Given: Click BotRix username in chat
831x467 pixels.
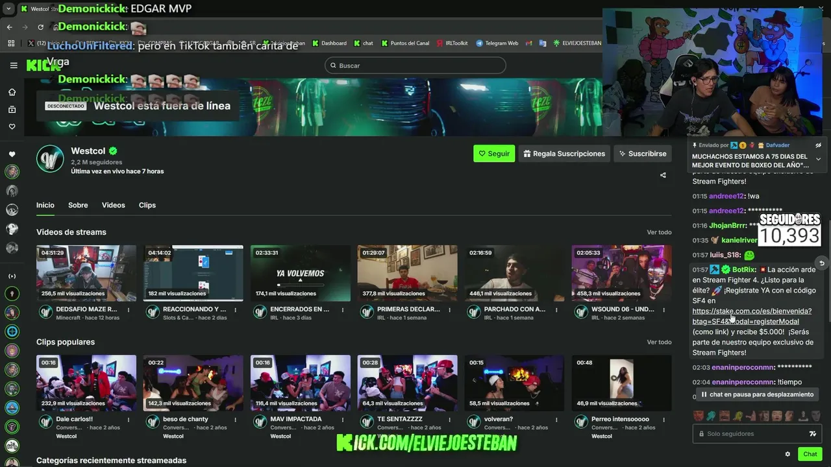Looking at the screenshot, I should (x=743, y=269).
